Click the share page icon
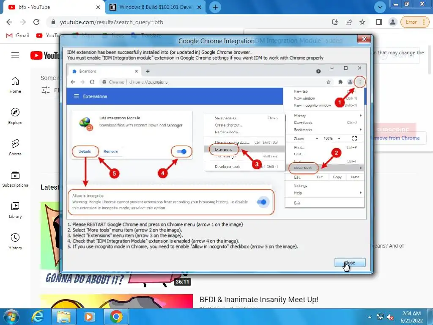Viewport: 433px width, 325px height. pyautogui.click(x=349, y=22)
